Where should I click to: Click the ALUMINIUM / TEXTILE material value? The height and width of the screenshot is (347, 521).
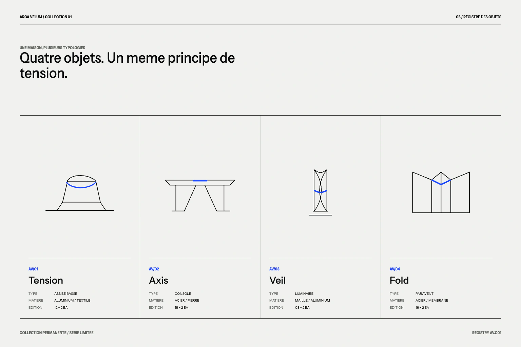point(72,301)
